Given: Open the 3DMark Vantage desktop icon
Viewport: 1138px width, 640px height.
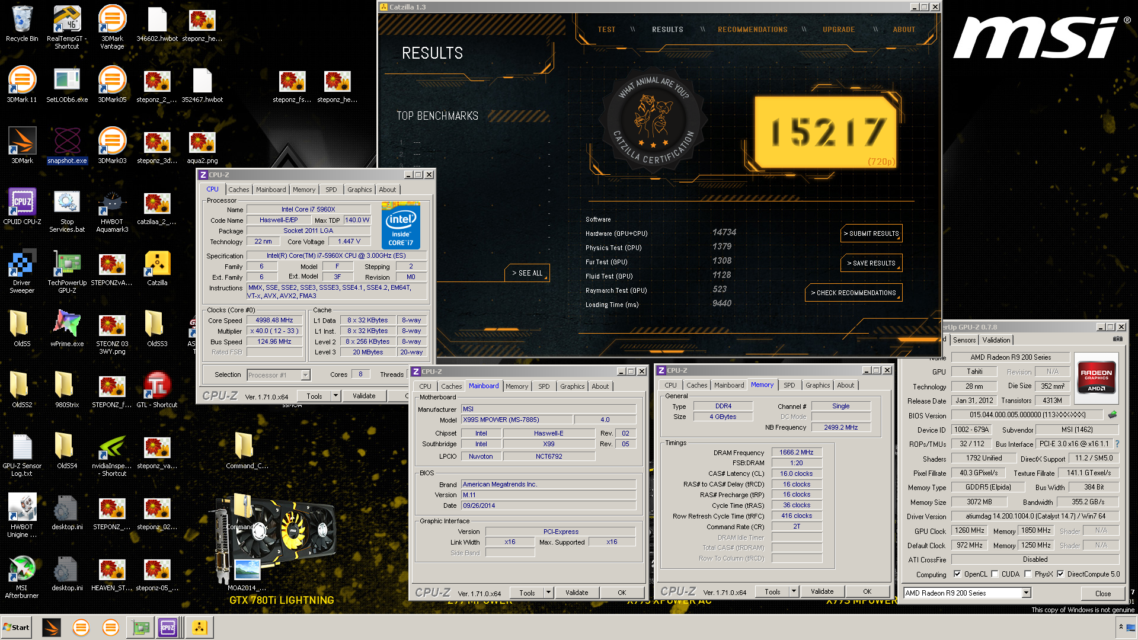Looking at the screenshot, I should (112, 27).
